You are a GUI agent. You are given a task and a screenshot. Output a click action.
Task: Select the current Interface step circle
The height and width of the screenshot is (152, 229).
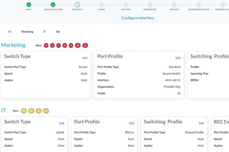77,5
